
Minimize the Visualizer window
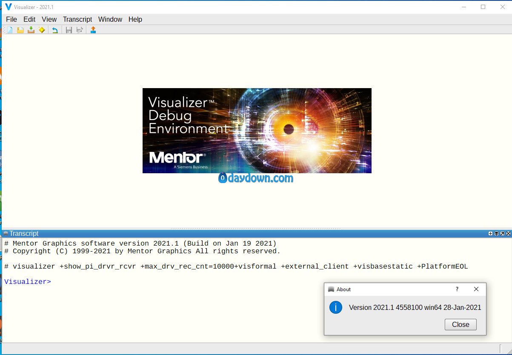click(463, 7)
